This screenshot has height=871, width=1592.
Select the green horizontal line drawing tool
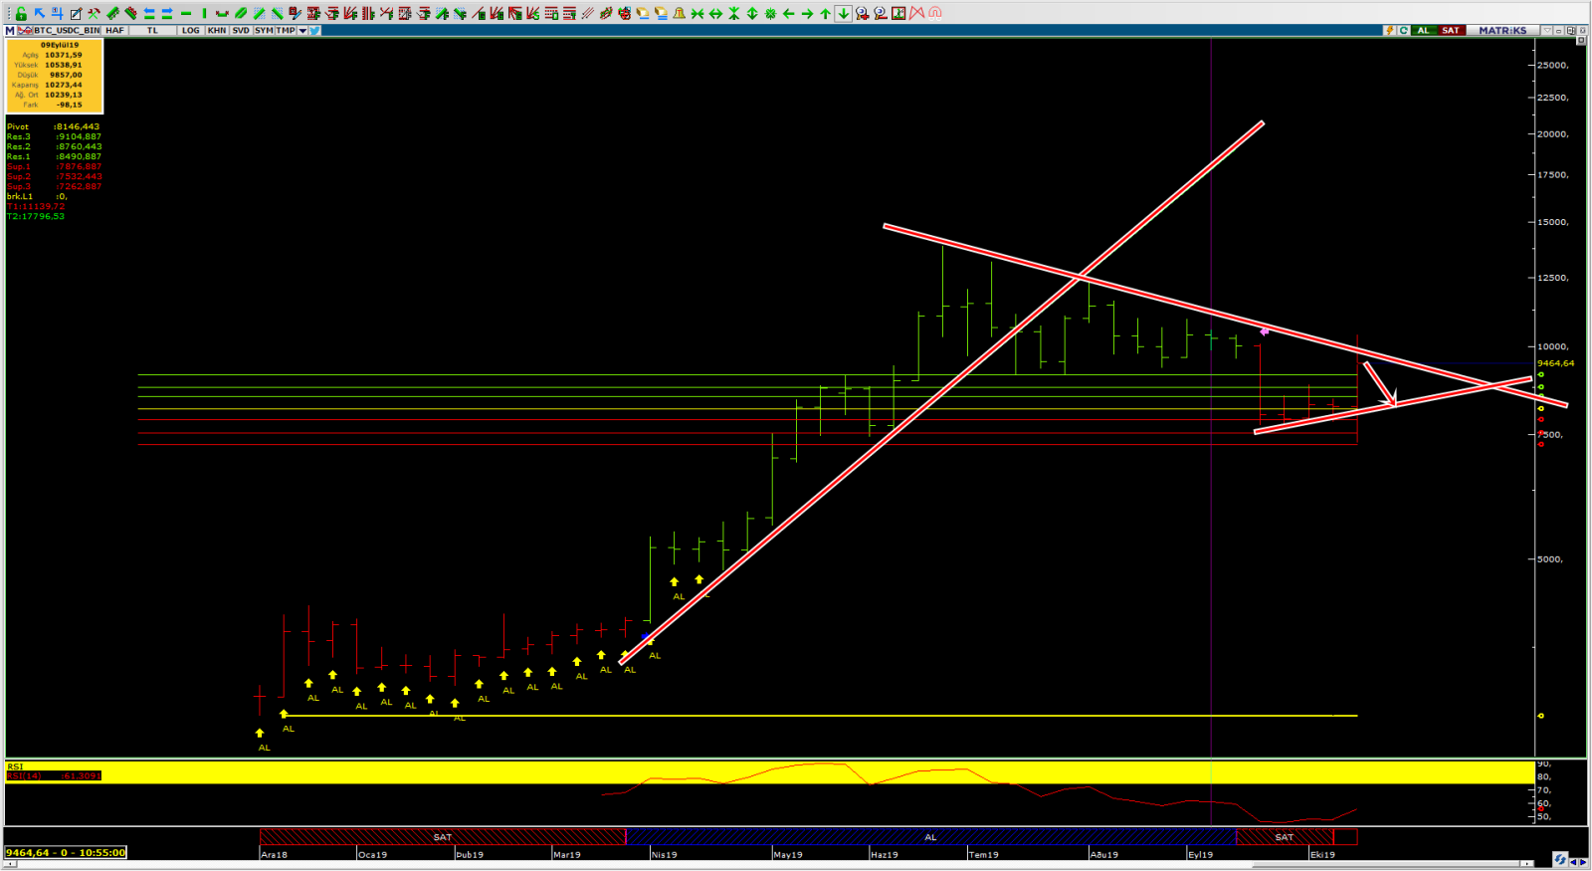click(185, 13)
